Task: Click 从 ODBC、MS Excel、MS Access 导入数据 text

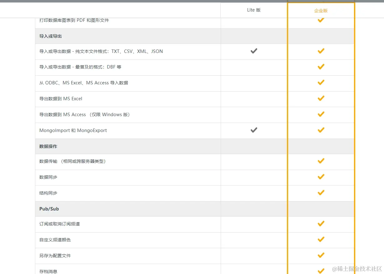Action: point(84,83)
